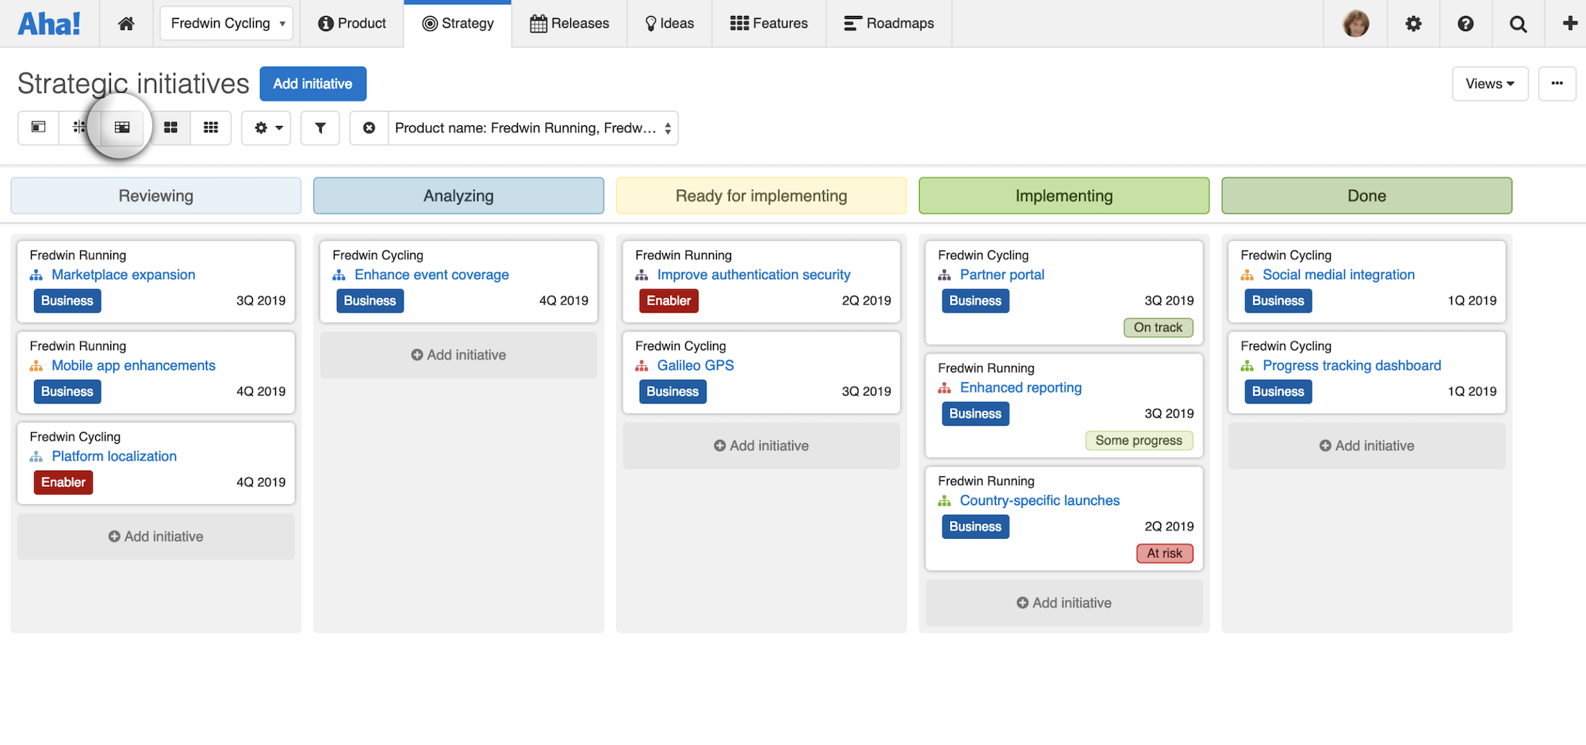Clear the Product name filter
This screenshot has height=745, width=1586.
369,128
